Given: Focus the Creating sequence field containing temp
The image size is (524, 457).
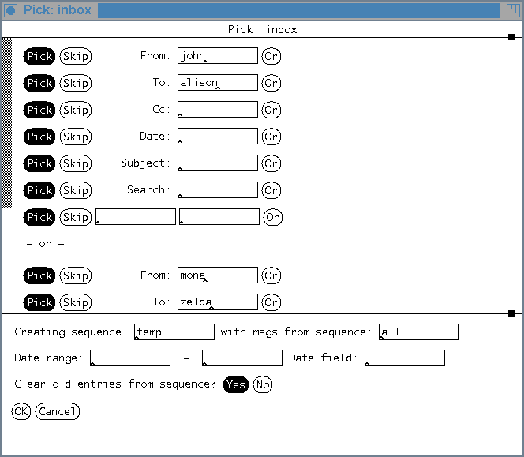Looking at the screenshot, I should (x=174, y=332).
